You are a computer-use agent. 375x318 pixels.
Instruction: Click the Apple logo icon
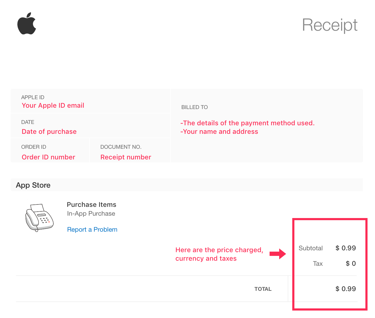pos(27,23)
